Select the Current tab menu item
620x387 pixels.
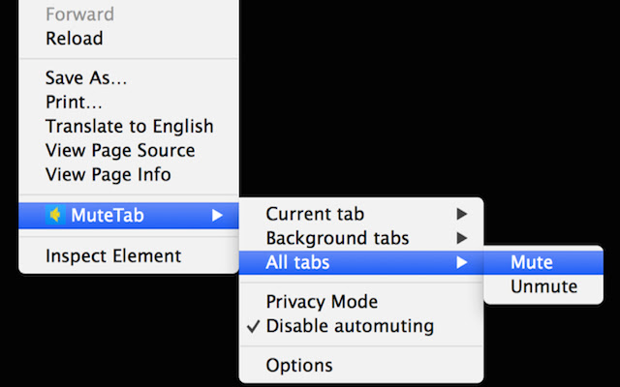coord(315,214)
